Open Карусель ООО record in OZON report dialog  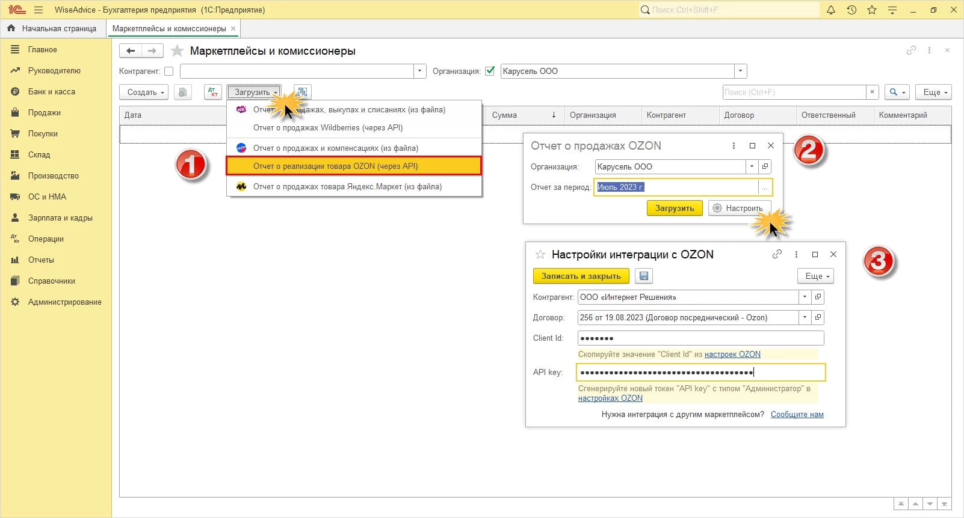tap(765, 166)
